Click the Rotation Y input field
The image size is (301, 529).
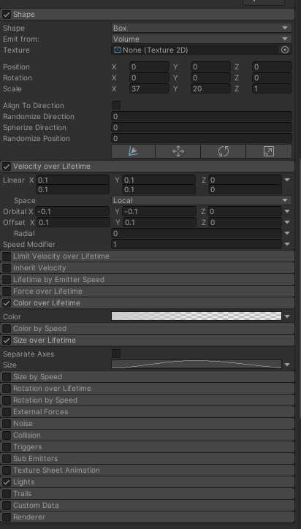tap(210, 78)
